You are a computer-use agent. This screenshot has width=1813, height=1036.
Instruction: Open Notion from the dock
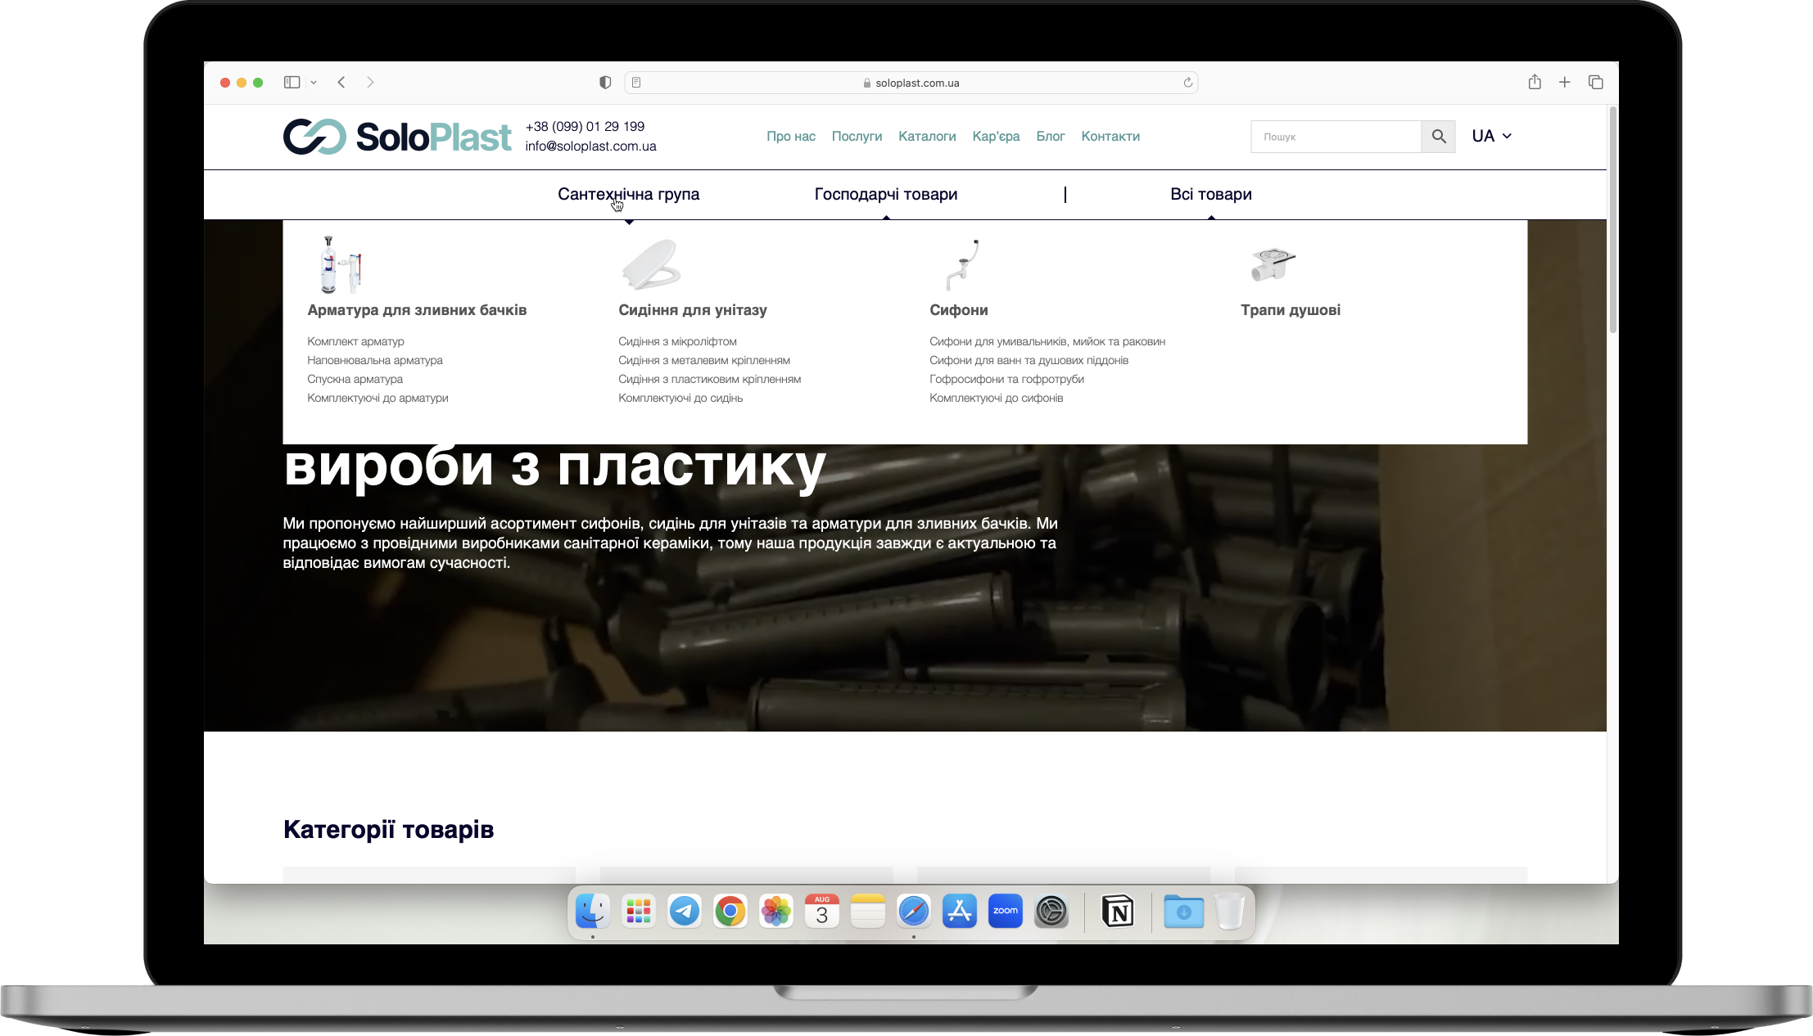1118,911
